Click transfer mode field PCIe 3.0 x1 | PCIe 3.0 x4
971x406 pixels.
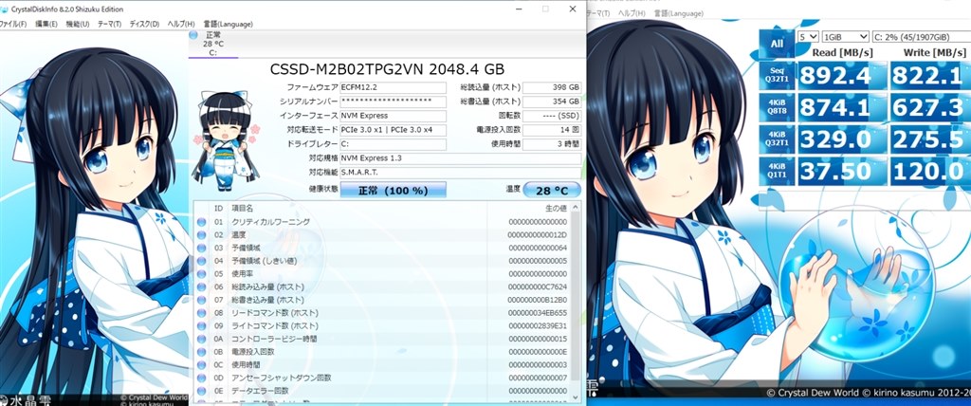394,130
